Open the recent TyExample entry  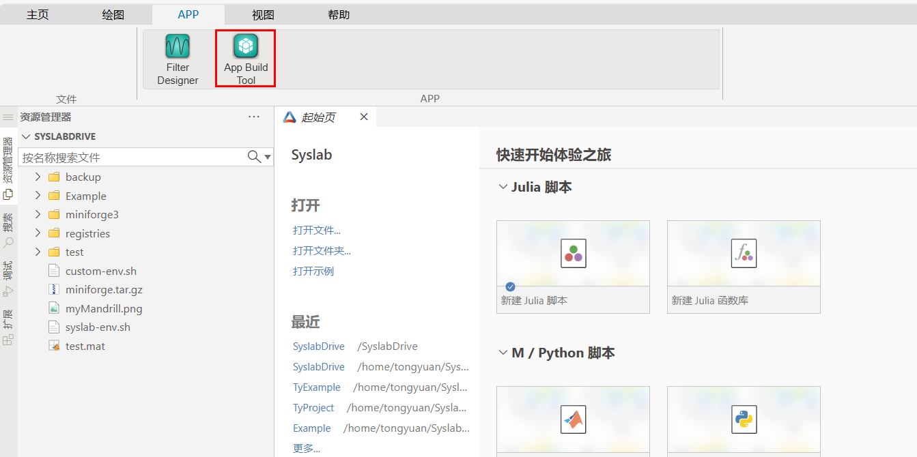pyautogui.click(x=317, y=387)
